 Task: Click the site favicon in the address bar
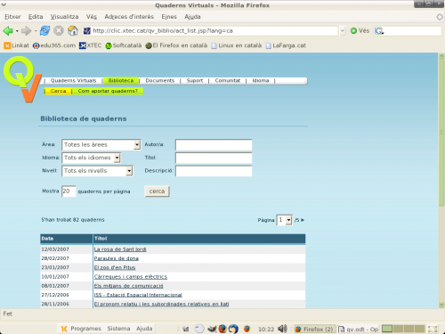click(x=86, y=30)
